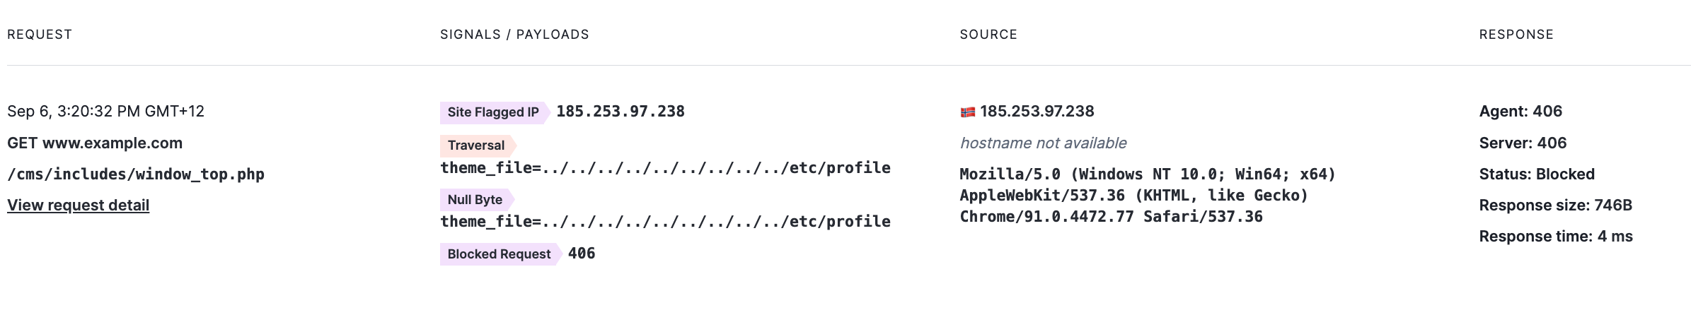Open the View request detail link
This screenshot has width=1691, height=315.
78,205
